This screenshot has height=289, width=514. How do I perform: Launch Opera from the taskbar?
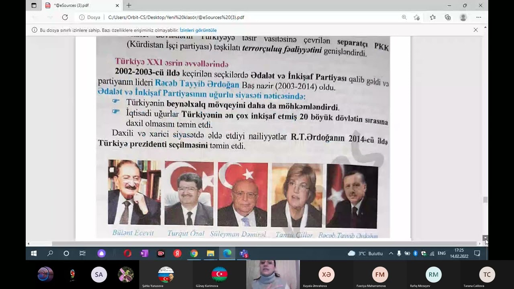(127, 253)
